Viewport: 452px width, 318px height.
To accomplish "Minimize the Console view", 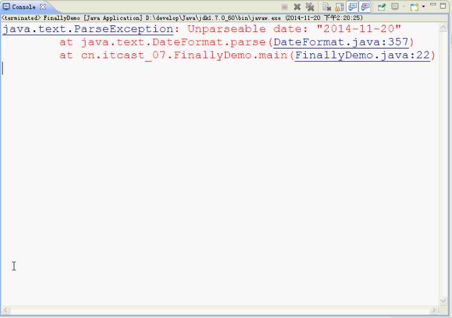I will [433, 5].
